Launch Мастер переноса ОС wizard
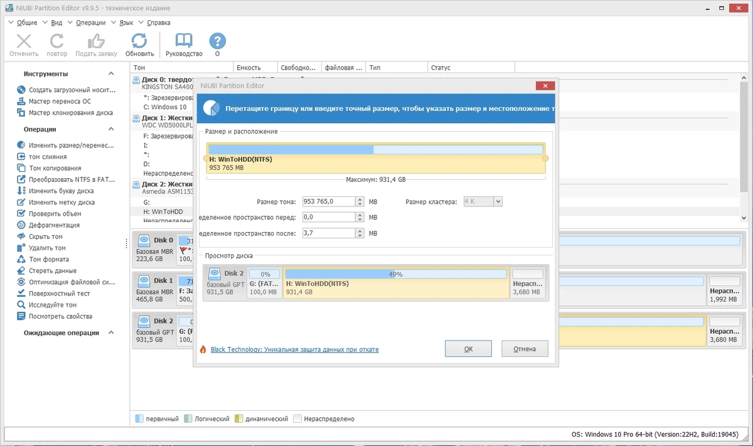This screenshot has width=753, height=446. 55,102
